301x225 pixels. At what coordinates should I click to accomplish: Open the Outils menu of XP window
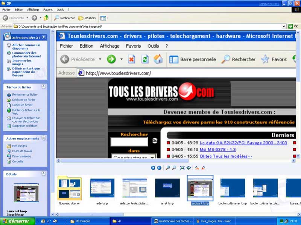pos(60,10)
